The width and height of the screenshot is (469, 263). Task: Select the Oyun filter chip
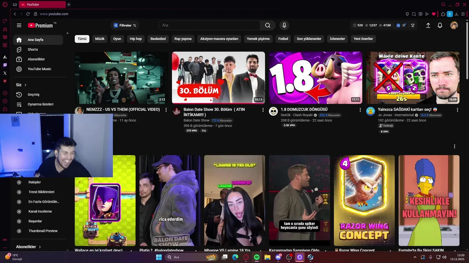coord(117,39)
